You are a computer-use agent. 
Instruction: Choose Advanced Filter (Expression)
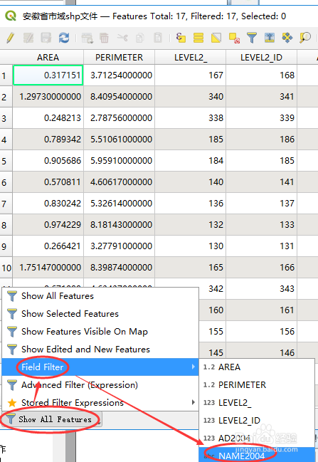[100, 385]
